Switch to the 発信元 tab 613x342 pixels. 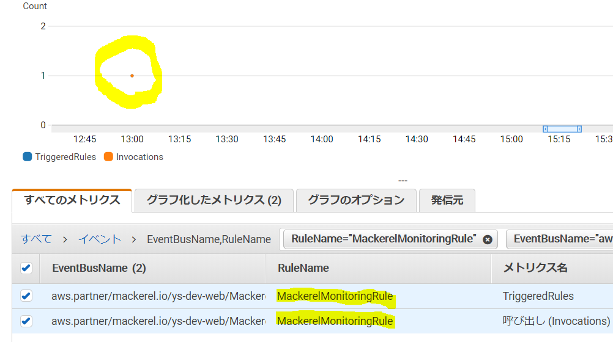pyautogui.click(x=447, y=200)
